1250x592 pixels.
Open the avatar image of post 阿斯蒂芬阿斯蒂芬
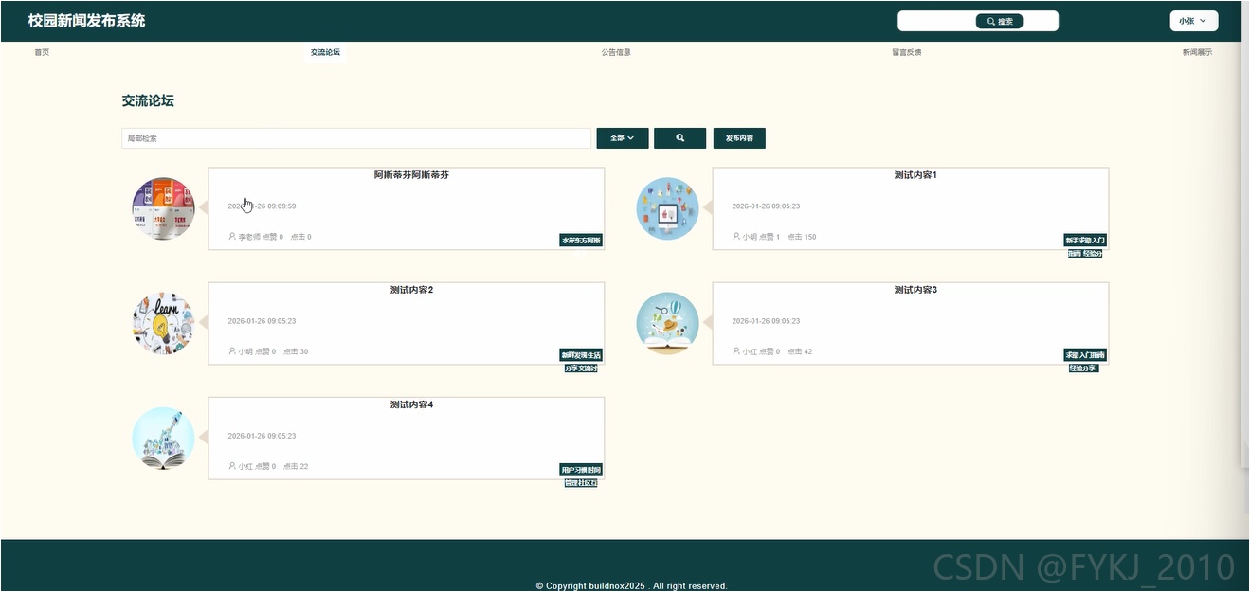pos(164,208)
